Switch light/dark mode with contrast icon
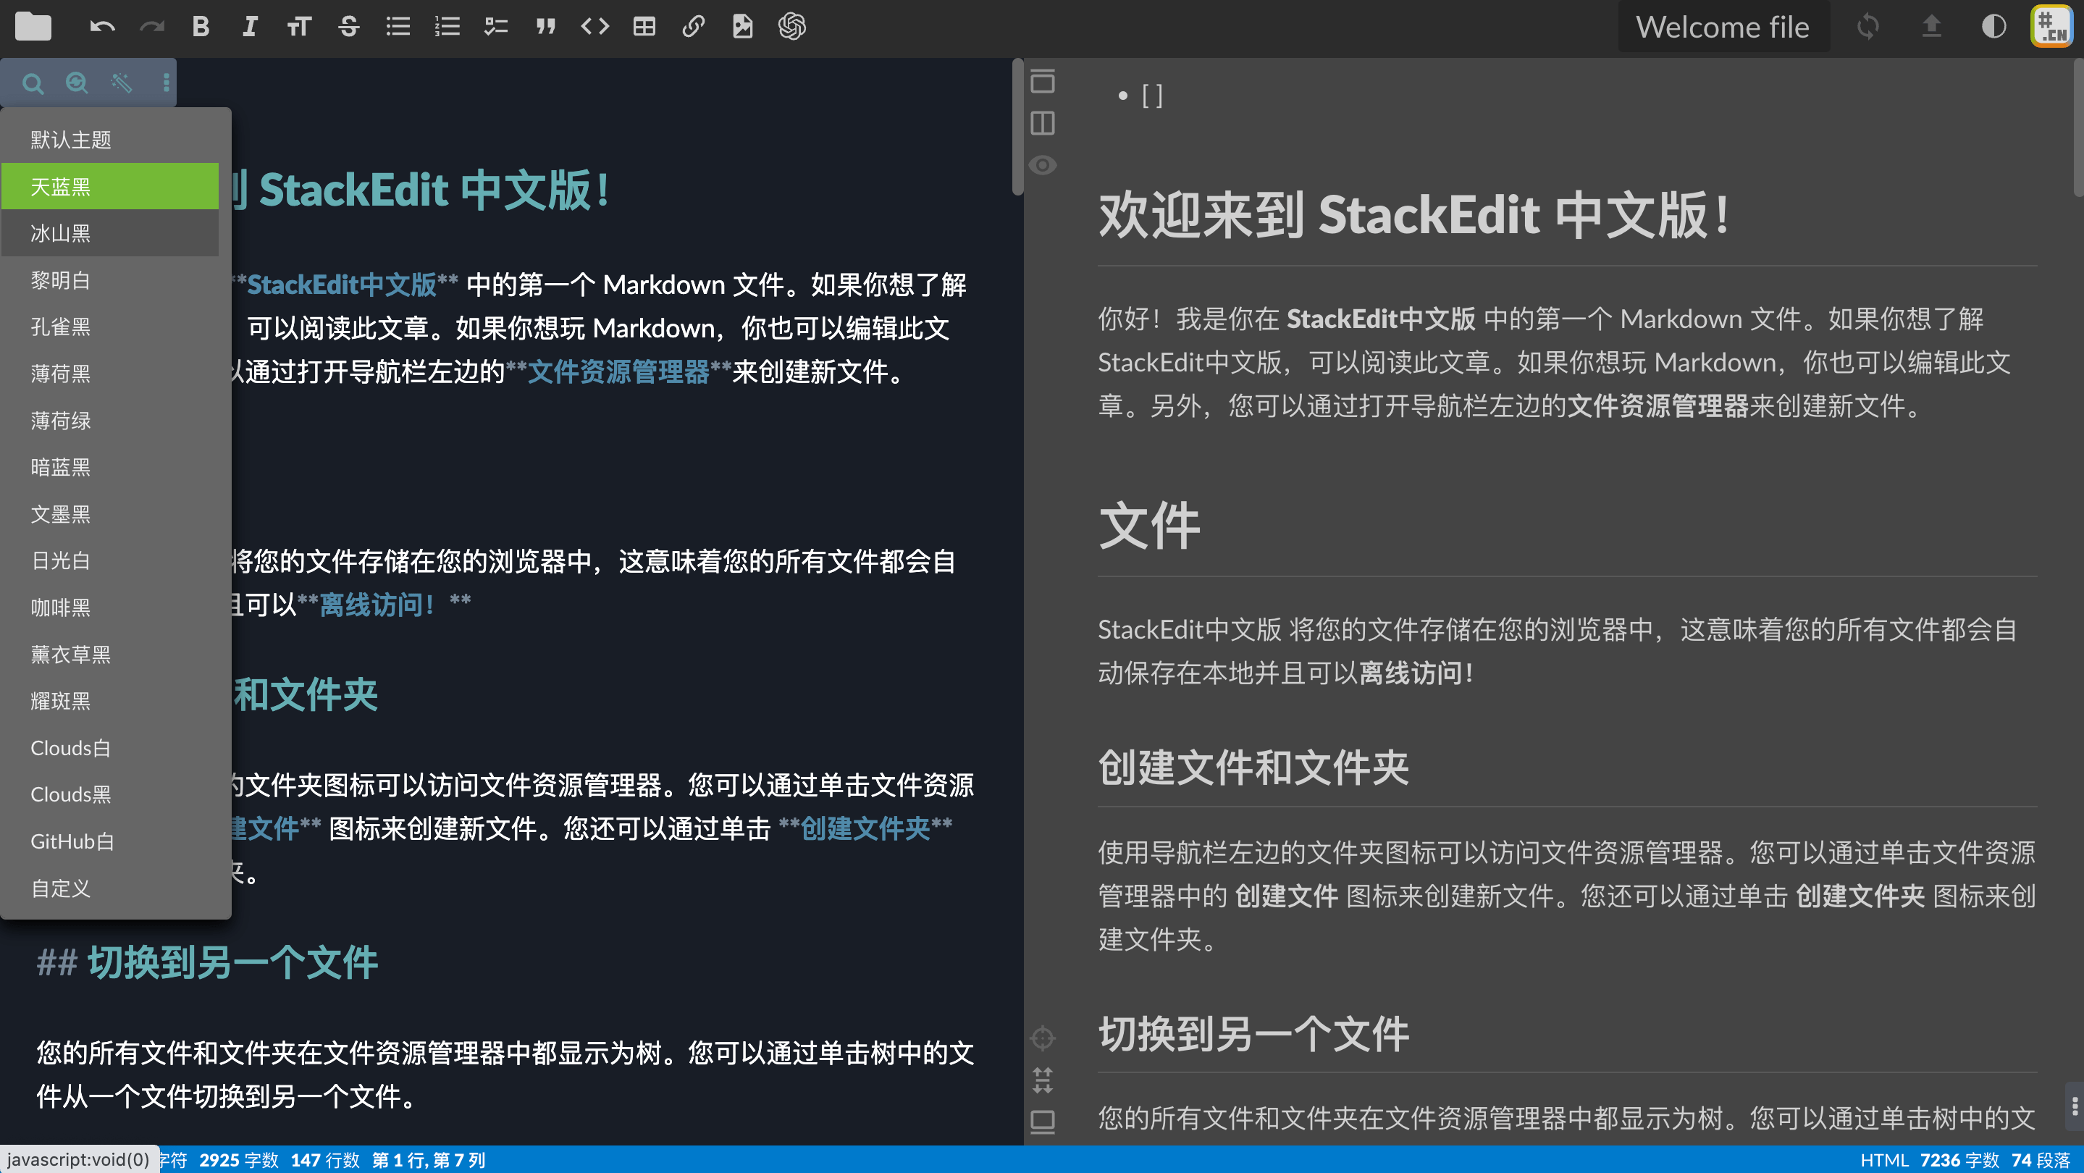The width and height of the screenshot is (2084, 1173). pos(1993,27)
